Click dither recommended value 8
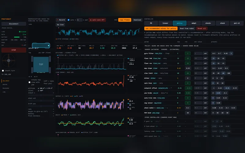This screenshot has height=153, width=245. [x=188, y=78]
